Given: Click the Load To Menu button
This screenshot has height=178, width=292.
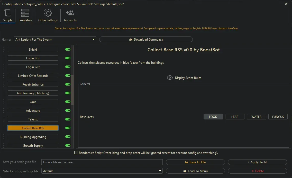Looking at the screenshot, I should click(195, 171).
